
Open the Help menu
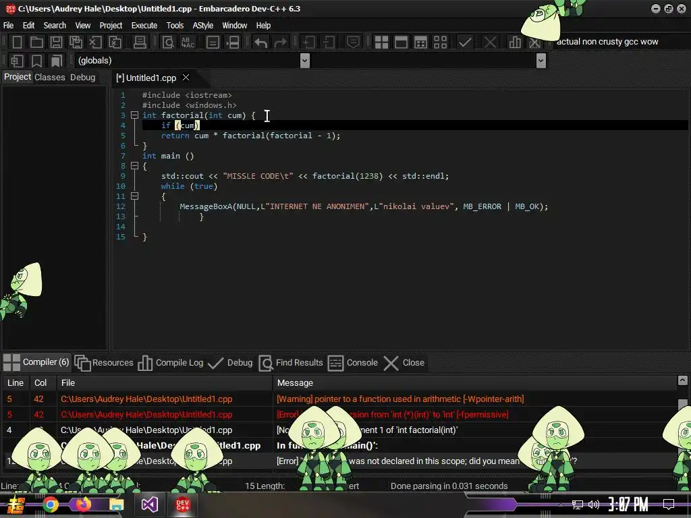263,26
